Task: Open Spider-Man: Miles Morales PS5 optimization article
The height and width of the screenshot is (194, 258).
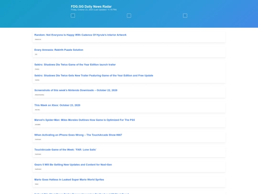Action: click(x=85, y=120)
